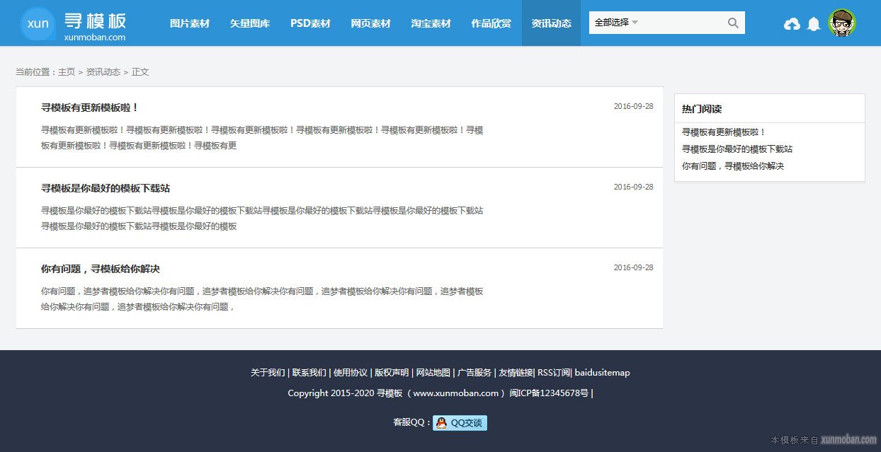This screenshot has height=452, width=881.
Task: Click summary text of the 寻模板有更新模板啦 article
Action: click(x=262, y=138)
